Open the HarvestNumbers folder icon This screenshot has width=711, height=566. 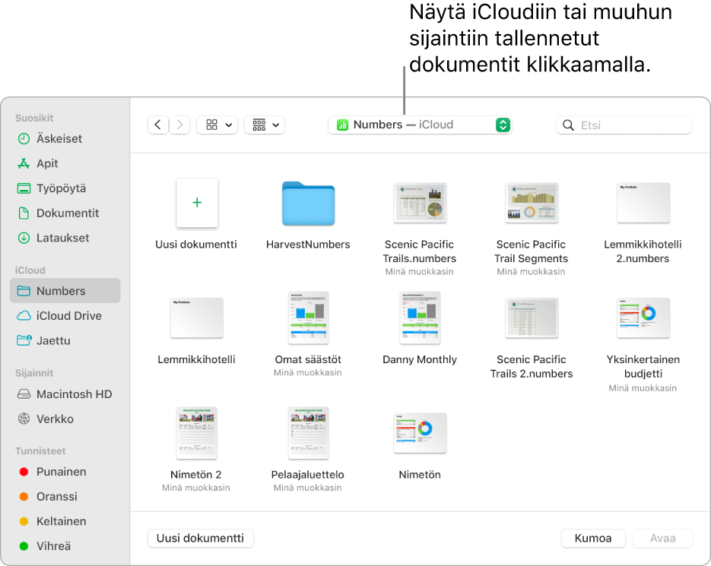pos(308,204)
